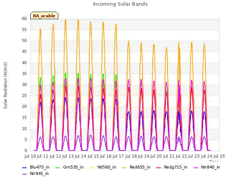Click the BA_arable annotation label

click(x=44, y=16)
